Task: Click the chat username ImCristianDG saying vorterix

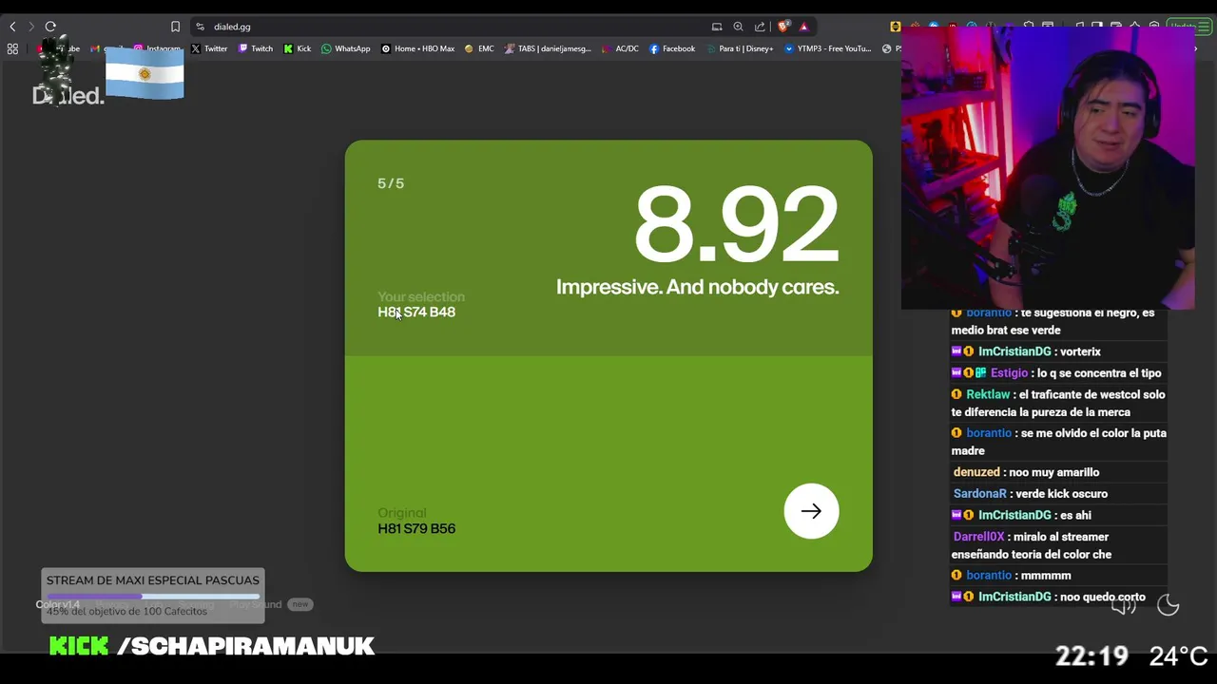Action: [1014, 351]
